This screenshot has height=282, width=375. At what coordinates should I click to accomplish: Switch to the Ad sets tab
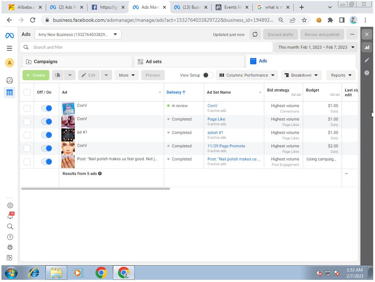point(189,62)
